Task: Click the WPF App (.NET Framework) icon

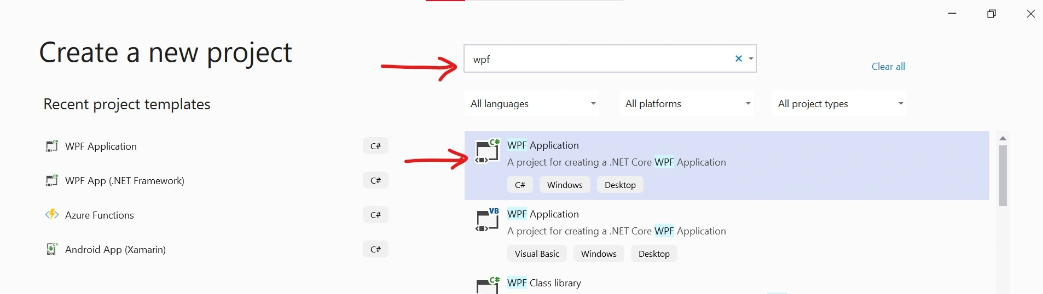Action: point(51,181)
